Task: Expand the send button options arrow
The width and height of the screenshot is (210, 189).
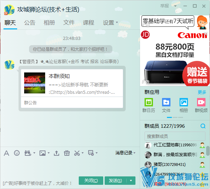Action: point(131,181)
